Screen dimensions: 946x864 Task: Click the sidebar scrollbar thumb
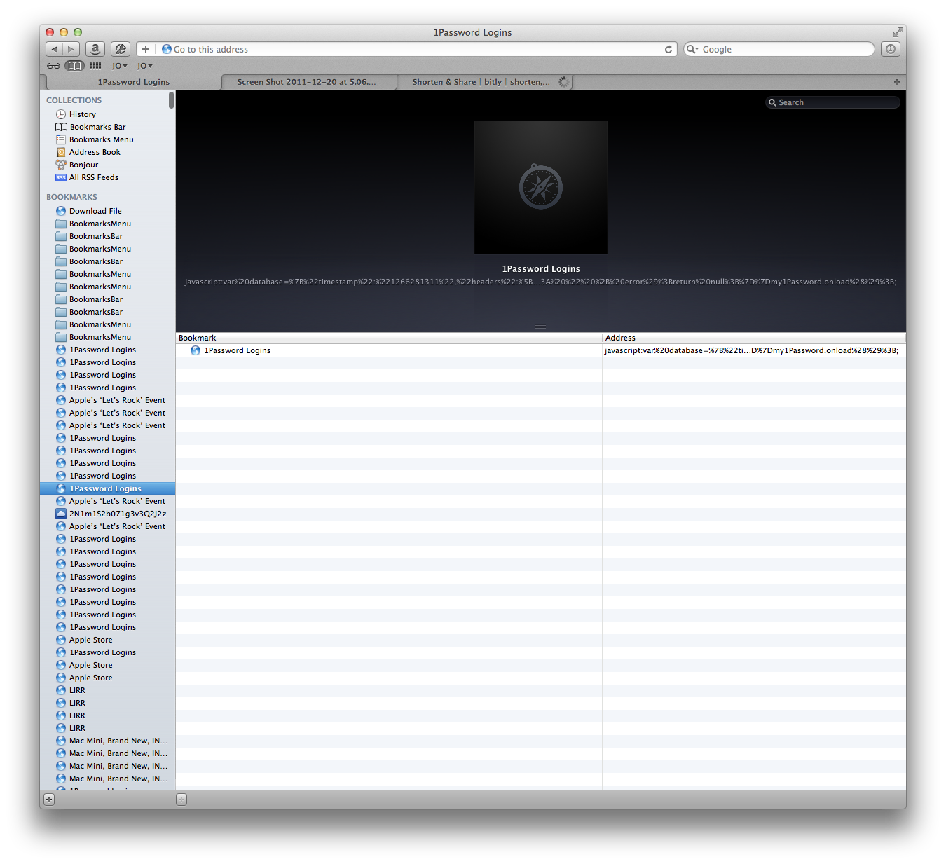point(172,100)
